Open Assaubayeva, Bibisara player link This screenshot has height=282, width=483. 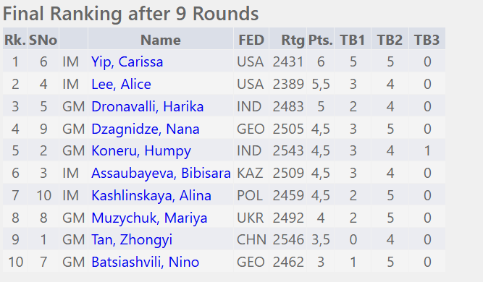[x=161, y=173]
